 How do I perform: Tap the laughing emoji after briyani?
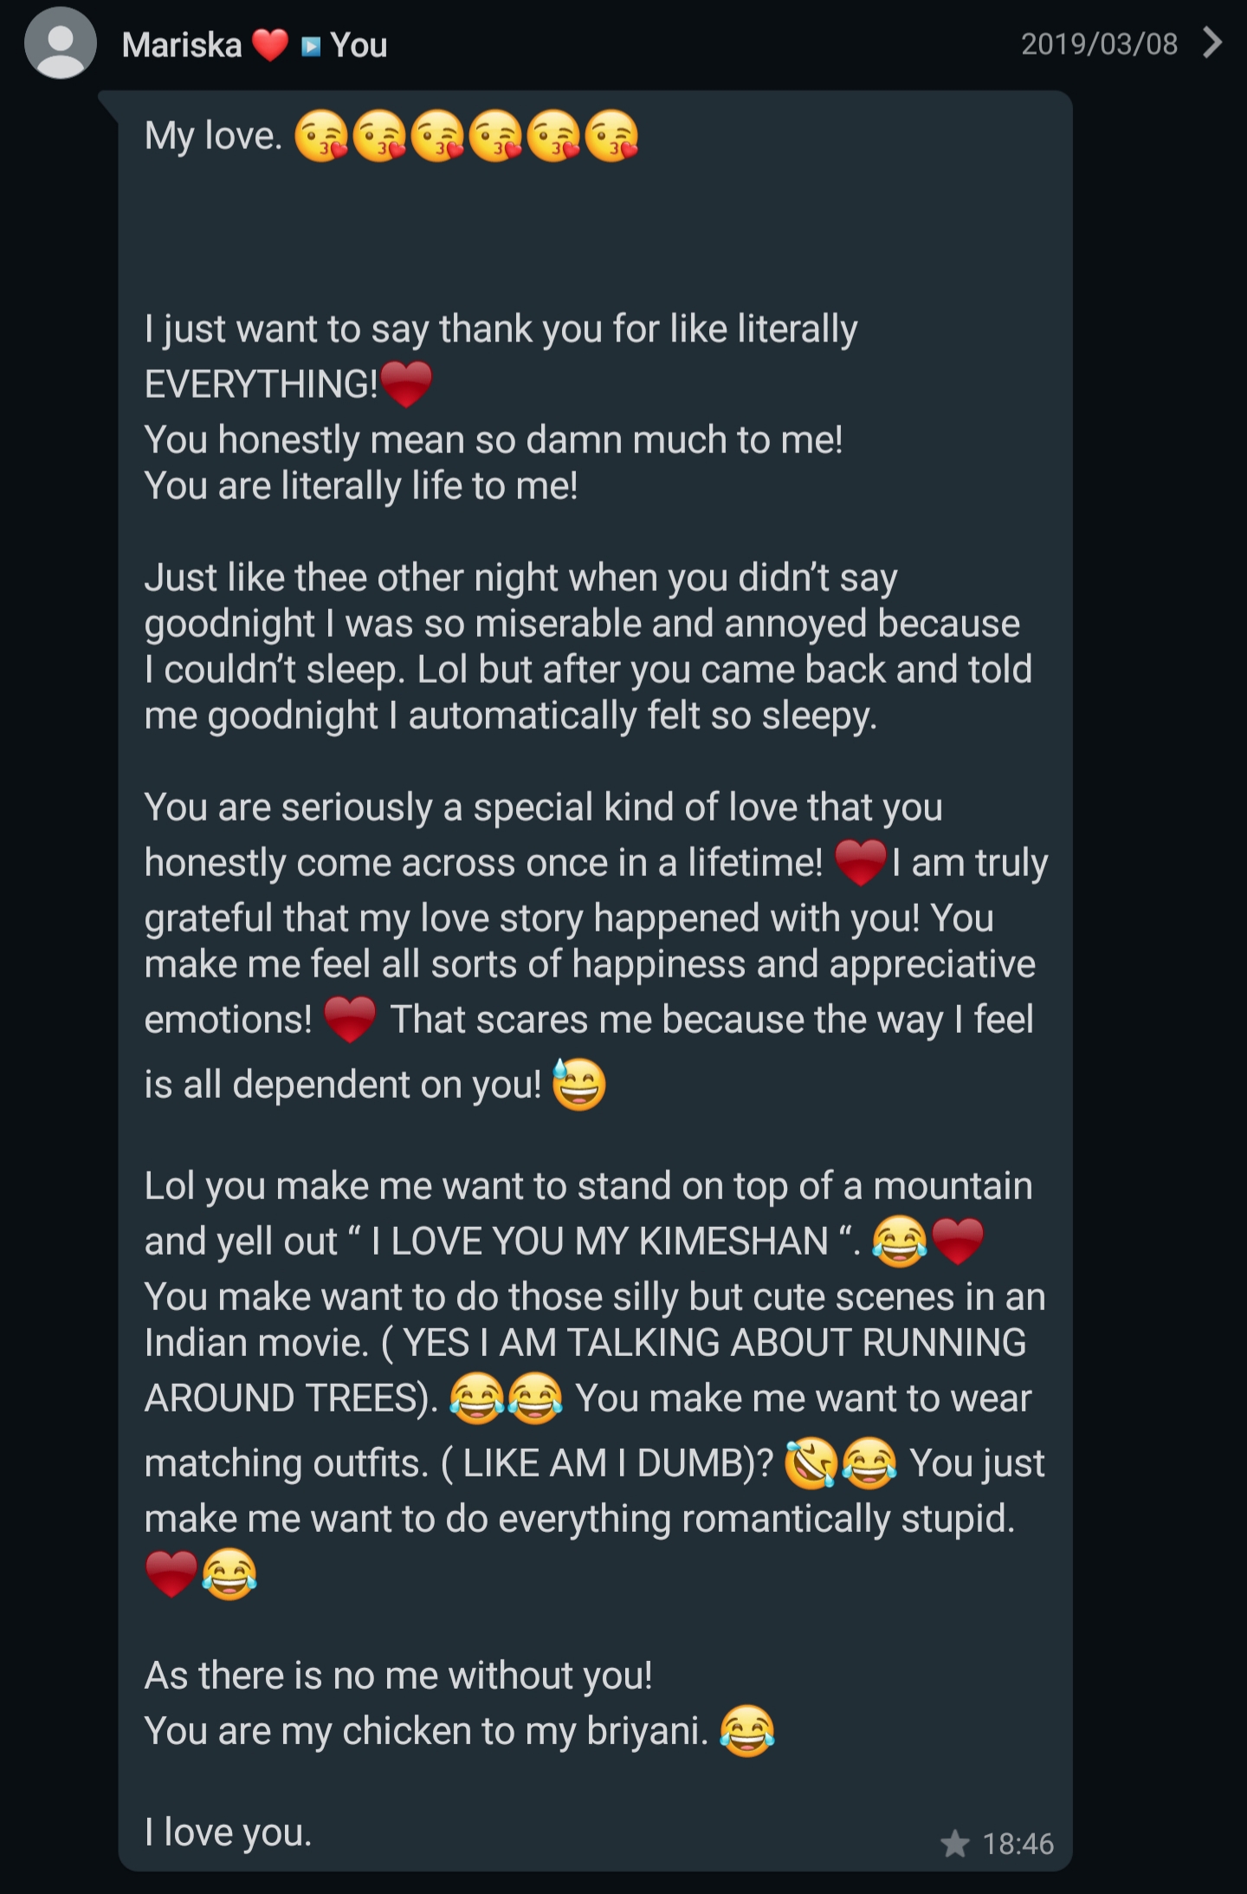click(x=747, y=1731)
